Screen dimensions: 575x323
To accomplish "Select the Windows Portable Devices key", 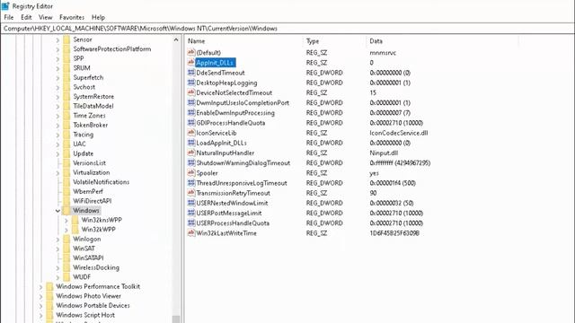I will click(x=93, y=305).
